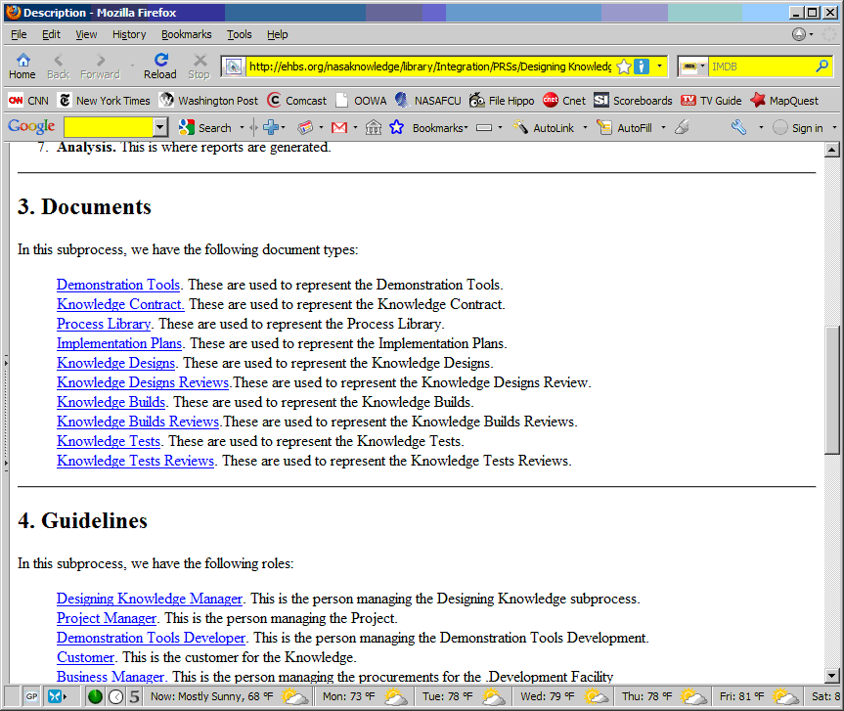Click the Google Search button
This screenshot has height=711, width=844.
click(x=205, y=127)
